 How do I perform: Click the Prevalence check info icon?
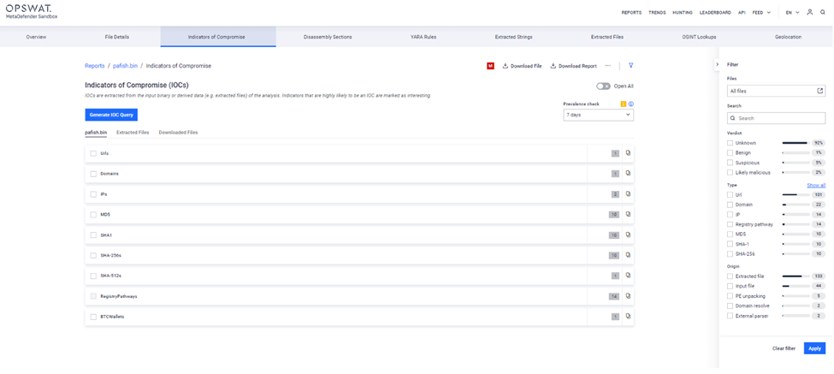tap(631, 104)
